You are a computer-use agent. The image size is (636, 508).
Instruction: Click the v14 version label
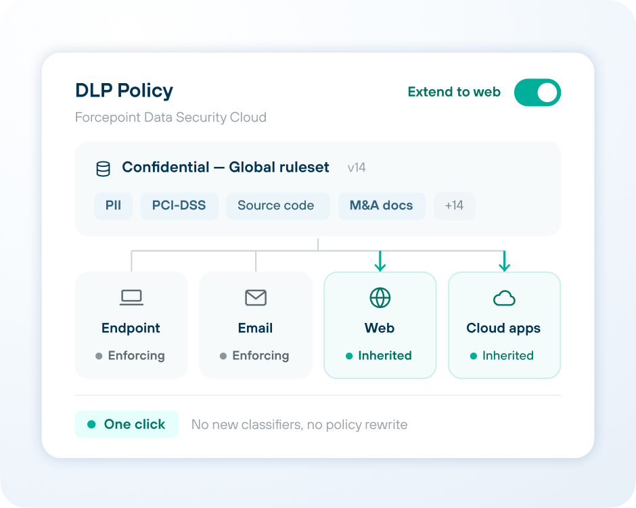(357, 168)
